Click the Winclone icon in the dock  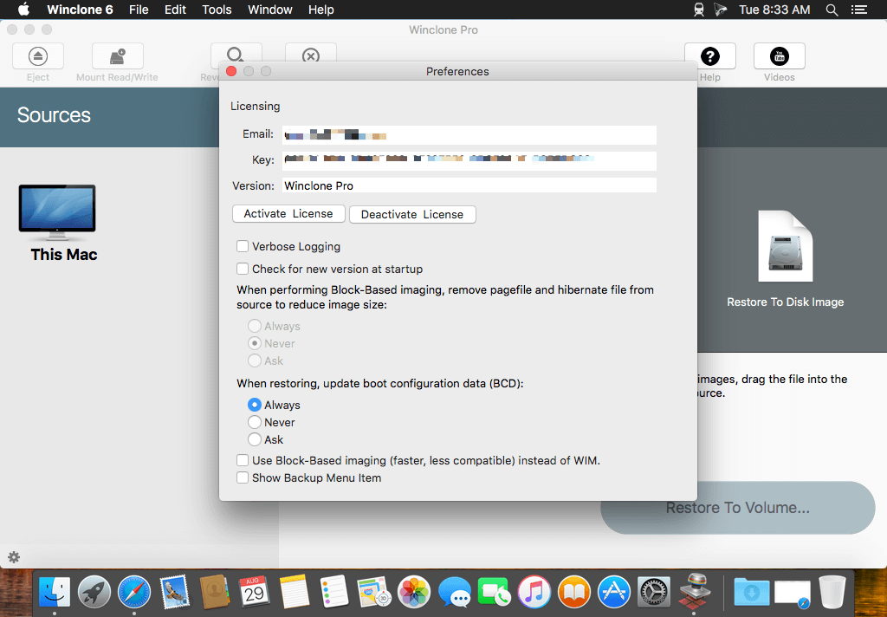click(x=694, y=591)
